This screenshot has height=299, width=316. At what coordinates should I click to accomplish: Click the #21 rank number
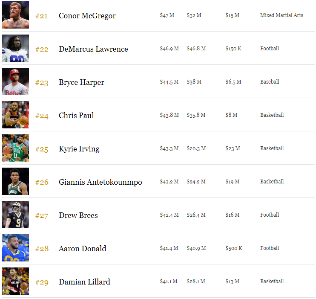tap(41, 16)
